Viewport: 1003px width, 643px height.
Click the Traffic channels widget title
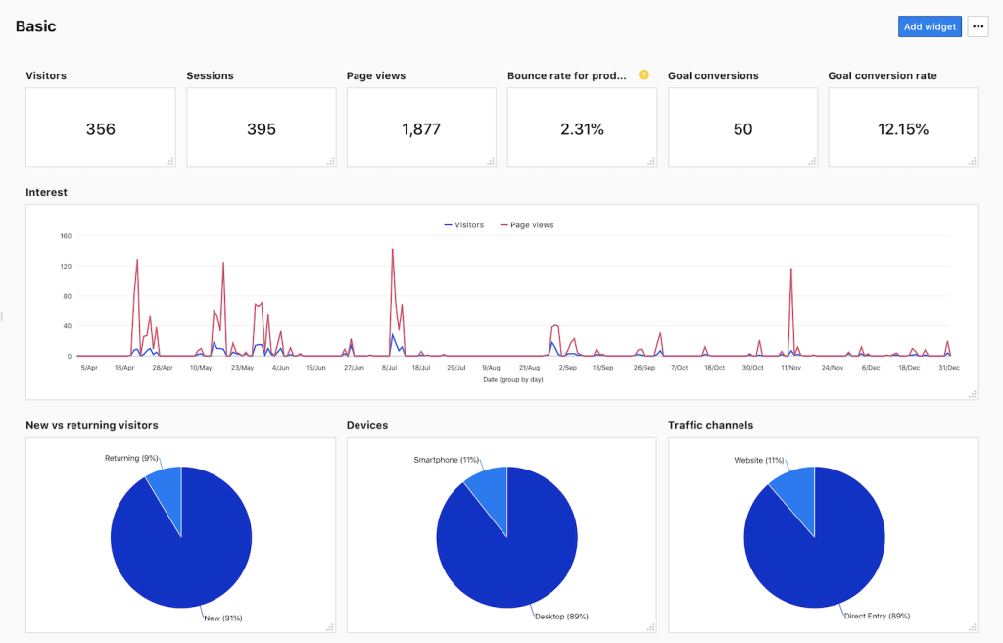711,425
